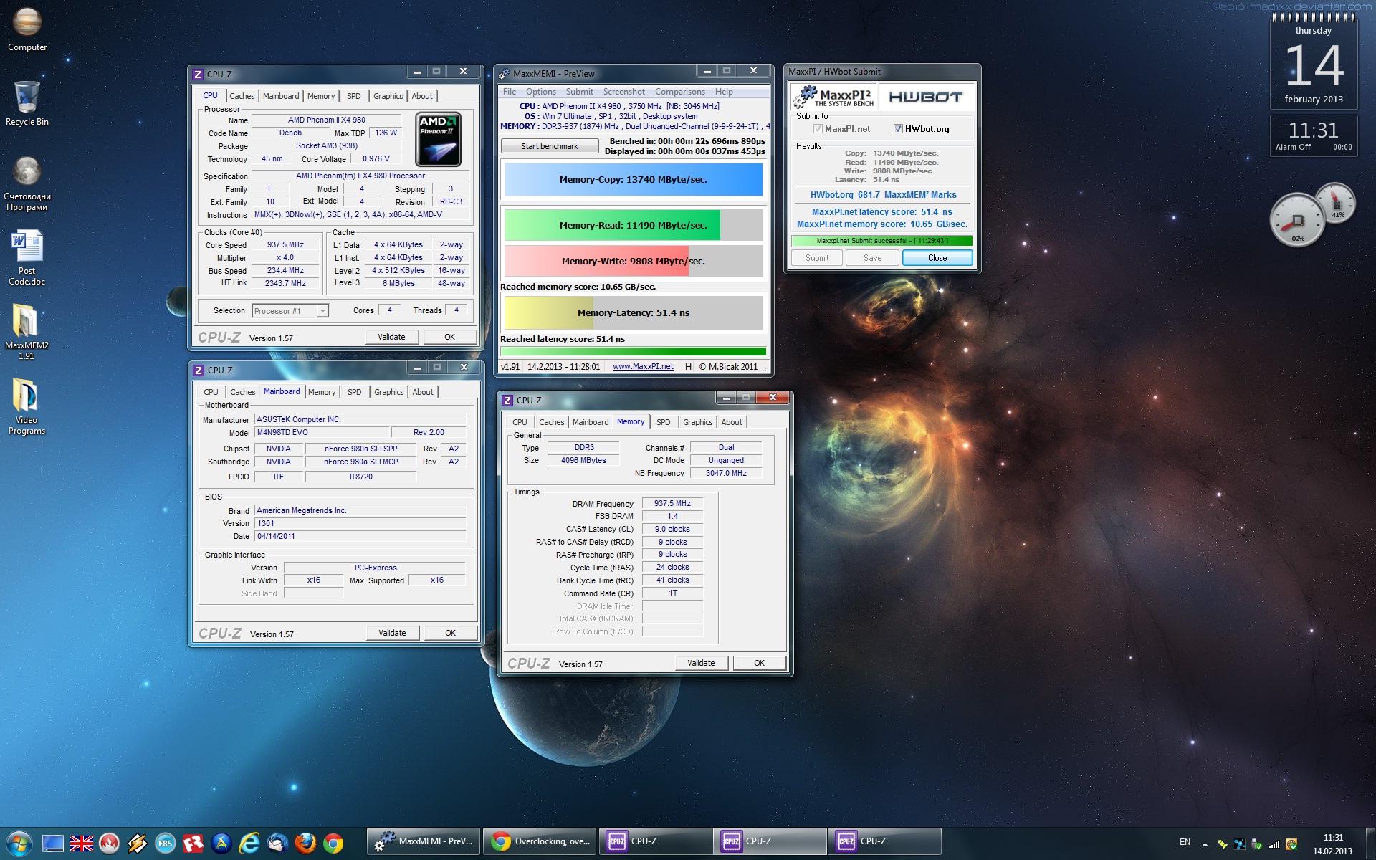Open the Computer desktop icon
Screen dimensions: 1376x860
[x=27, y=30]
